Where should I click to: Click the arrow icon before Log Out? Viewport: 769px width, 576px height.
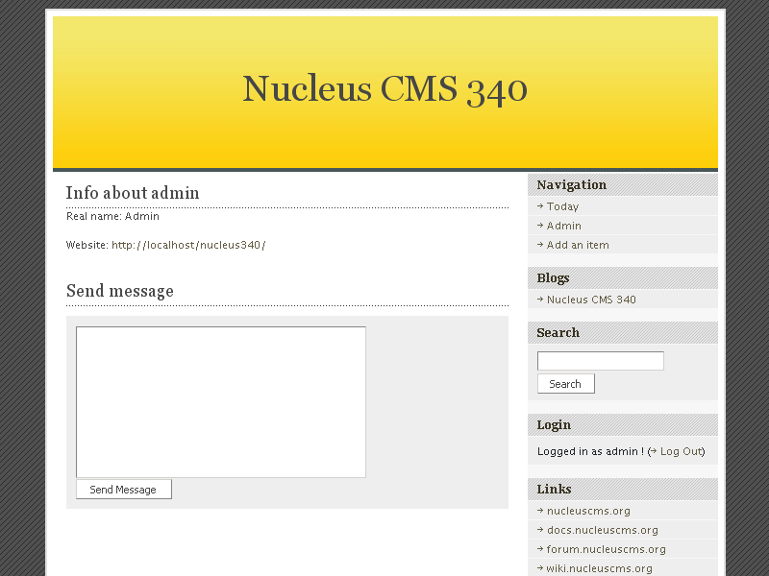pyautogui.click(x=654, y=451)
